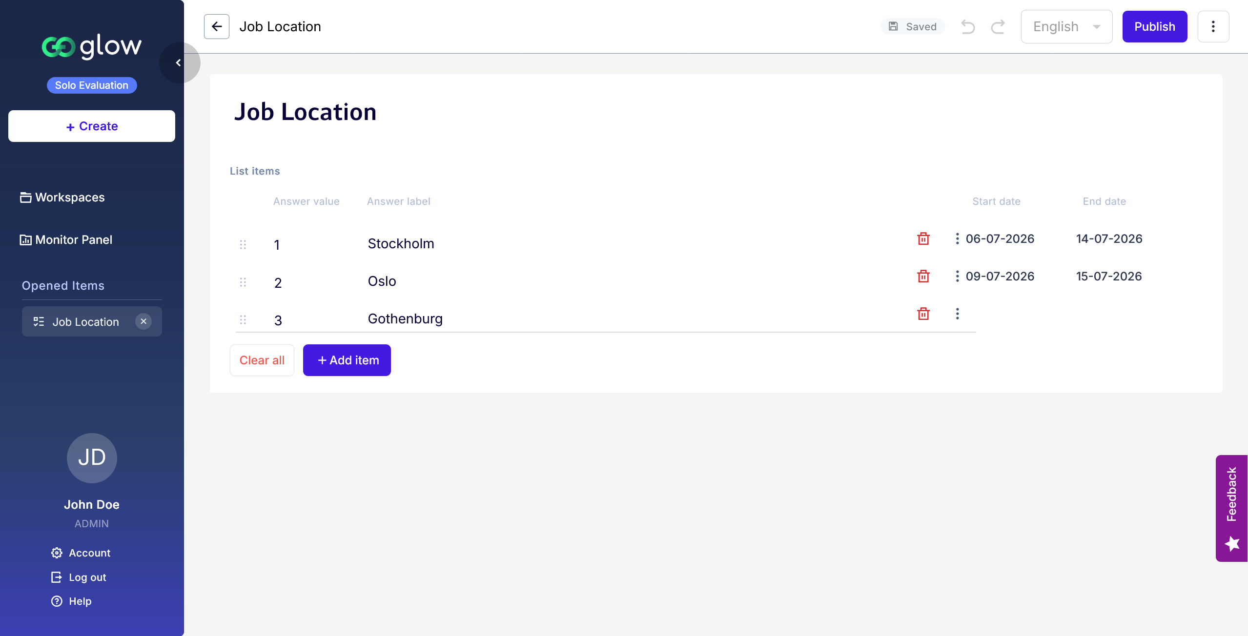Click Oslo start date 09-07-2026

click(1000, 277)
